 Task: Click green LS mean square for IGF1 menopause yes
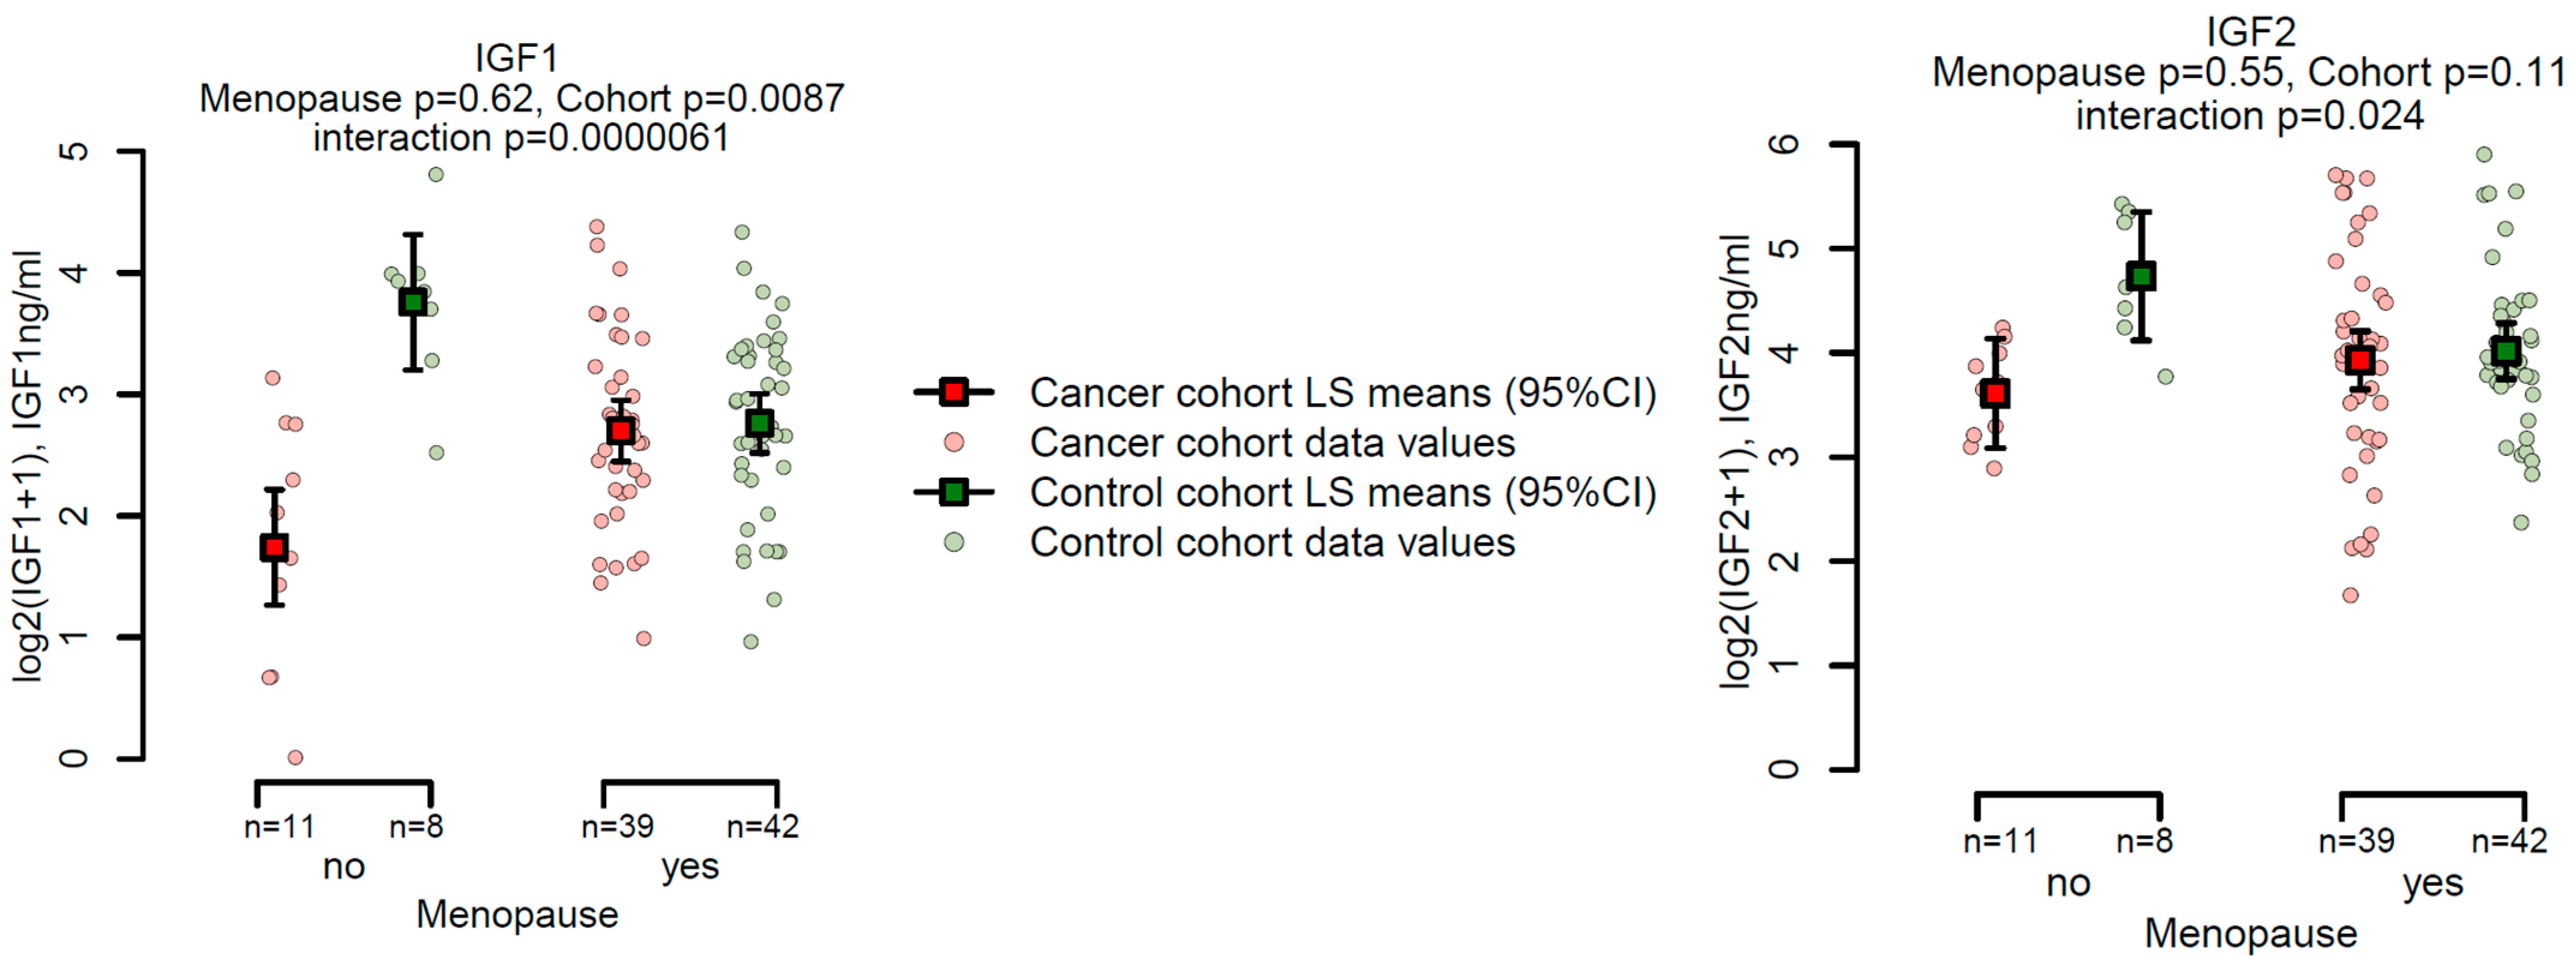760,424
